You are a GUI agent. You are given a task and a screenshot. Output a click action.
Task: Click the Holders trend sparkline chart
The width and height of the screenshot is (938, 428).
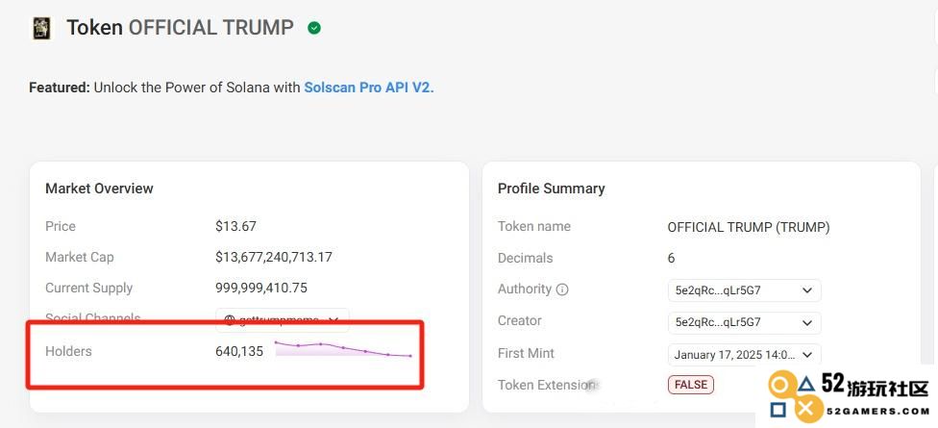[x=343, y=349]
